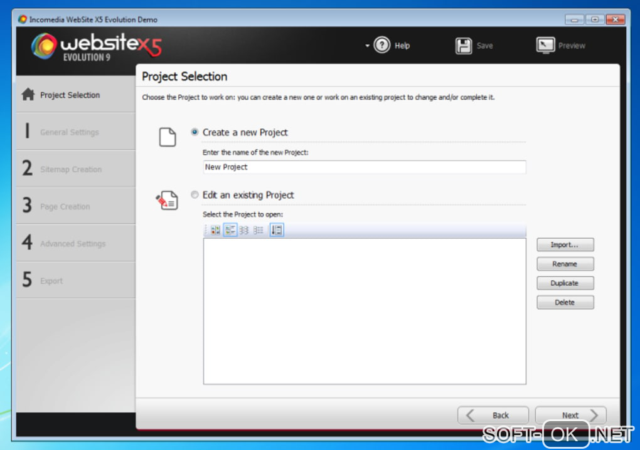Click the Save floppy disk icon
640x450 pixels.
(464, 46)
